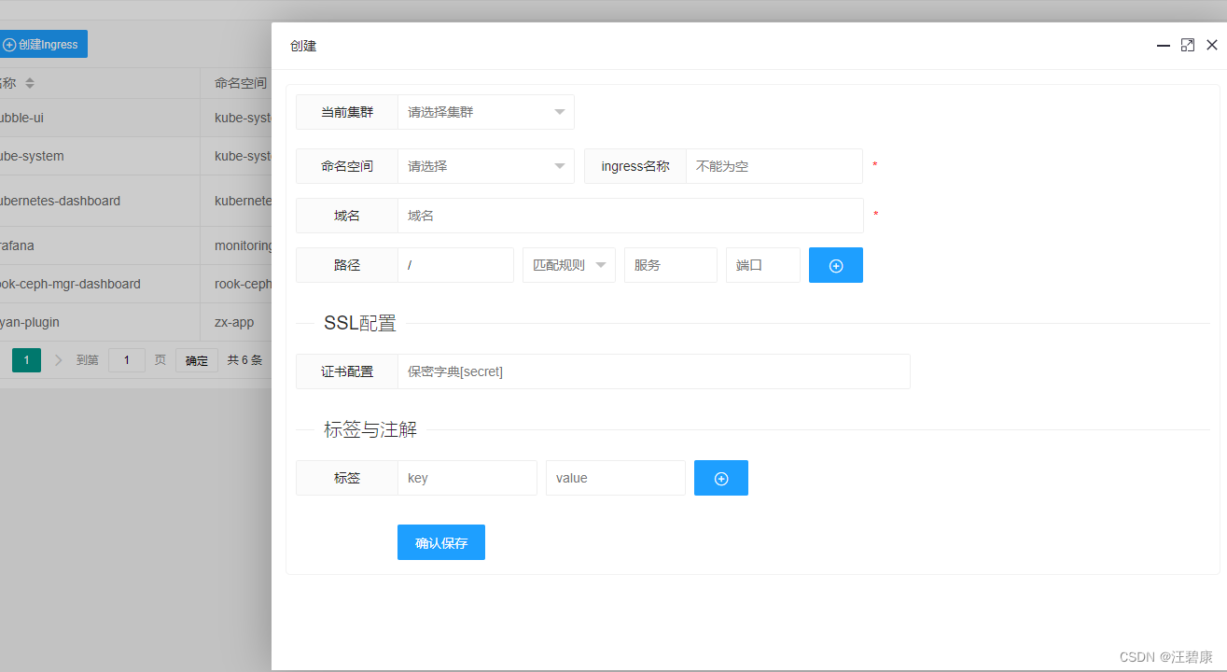Go to next page arrow in pagination

click(x=59, y=360)
